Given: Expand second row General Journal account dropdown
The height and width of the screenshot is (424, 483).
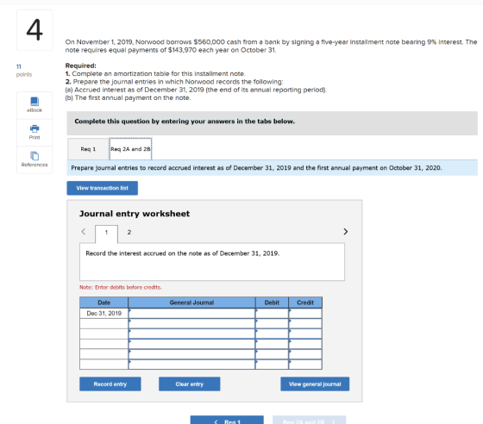Looking at the screenshot, I should coord(191,323).
